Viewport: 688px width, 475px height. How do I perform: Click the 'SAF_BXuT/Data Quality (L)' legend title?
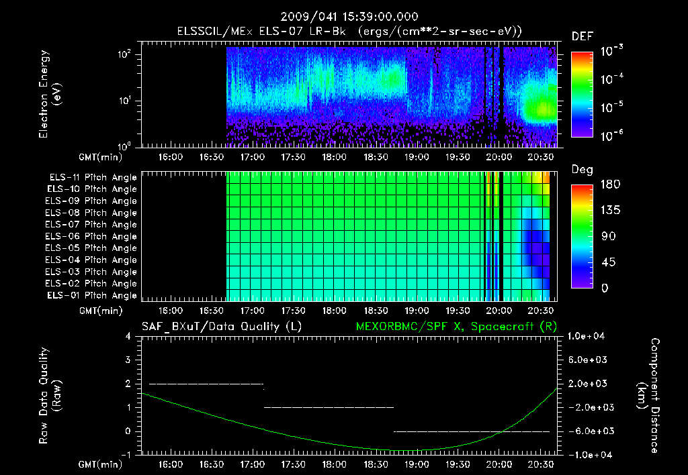coord(222,327)
